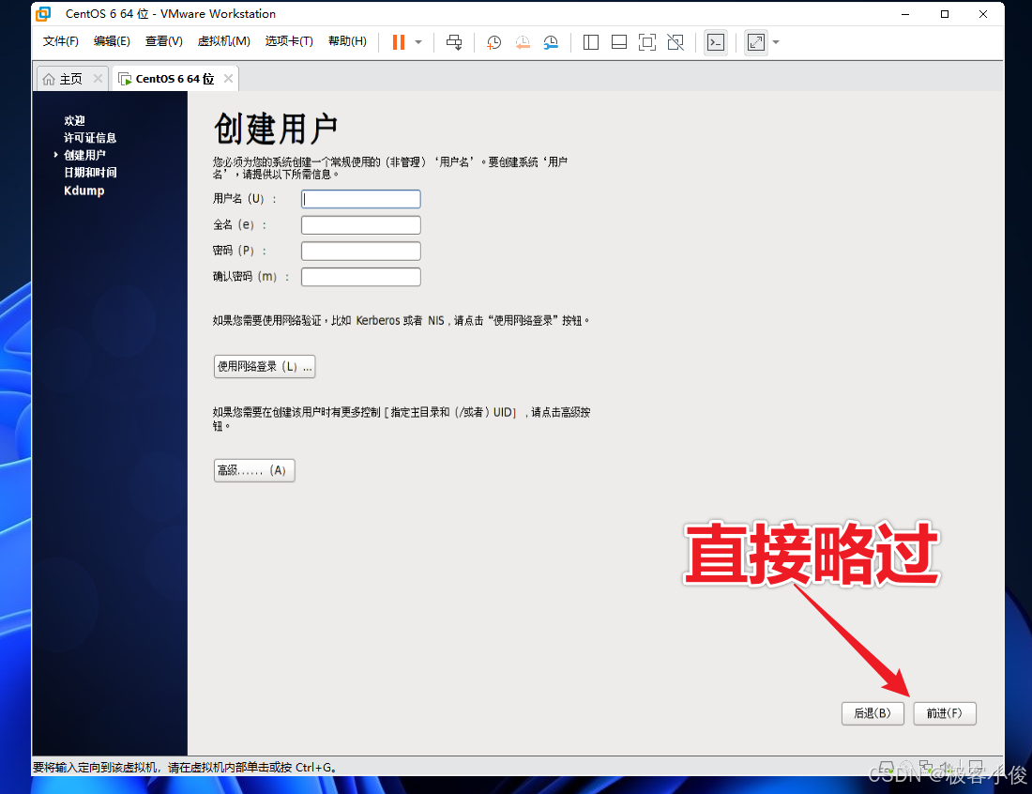Screen dimensions: 1032x794
Task: Select 日期和时间 in the sidebar
Action: click(x=90, y=173)
